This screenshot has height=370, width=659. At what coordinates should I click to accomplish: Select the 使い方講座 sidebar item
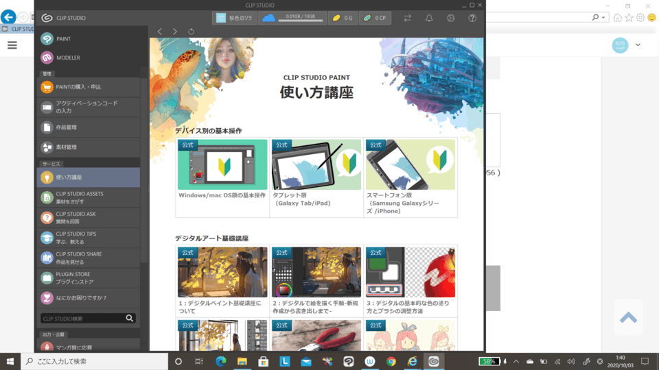[89, 177]
